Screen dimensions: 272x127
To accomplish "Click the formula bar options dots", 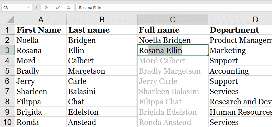I will (37, 8).
